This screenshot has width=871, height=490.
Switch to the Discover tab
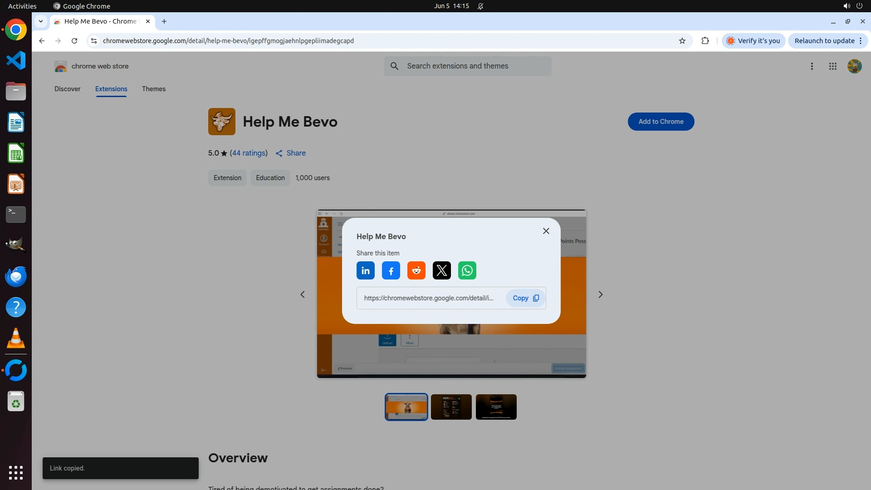(x=67, y=89)
